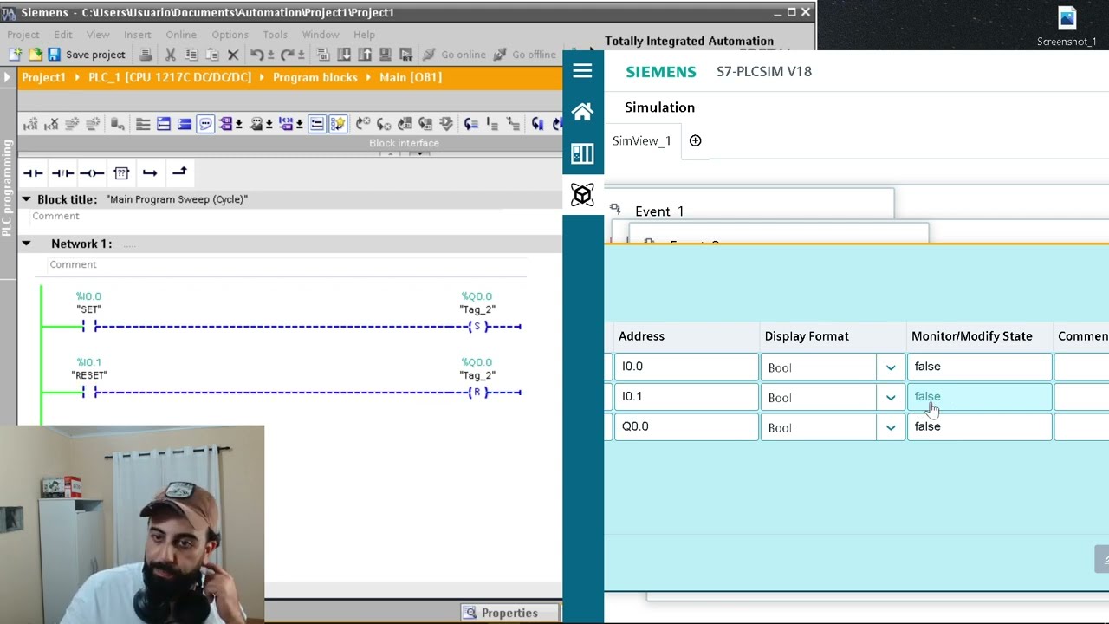Click PLC_1 in breadcrumb path
The width and height of the screenshot is (1109, 624).
(x=170, y=77)
